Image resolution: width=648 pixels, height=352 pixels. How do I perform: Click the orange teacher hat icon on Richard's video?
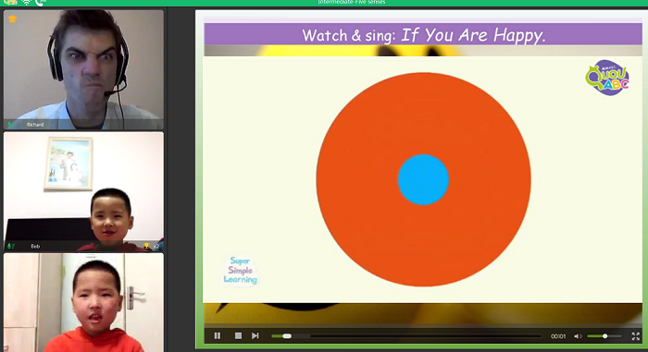[12, 18]
